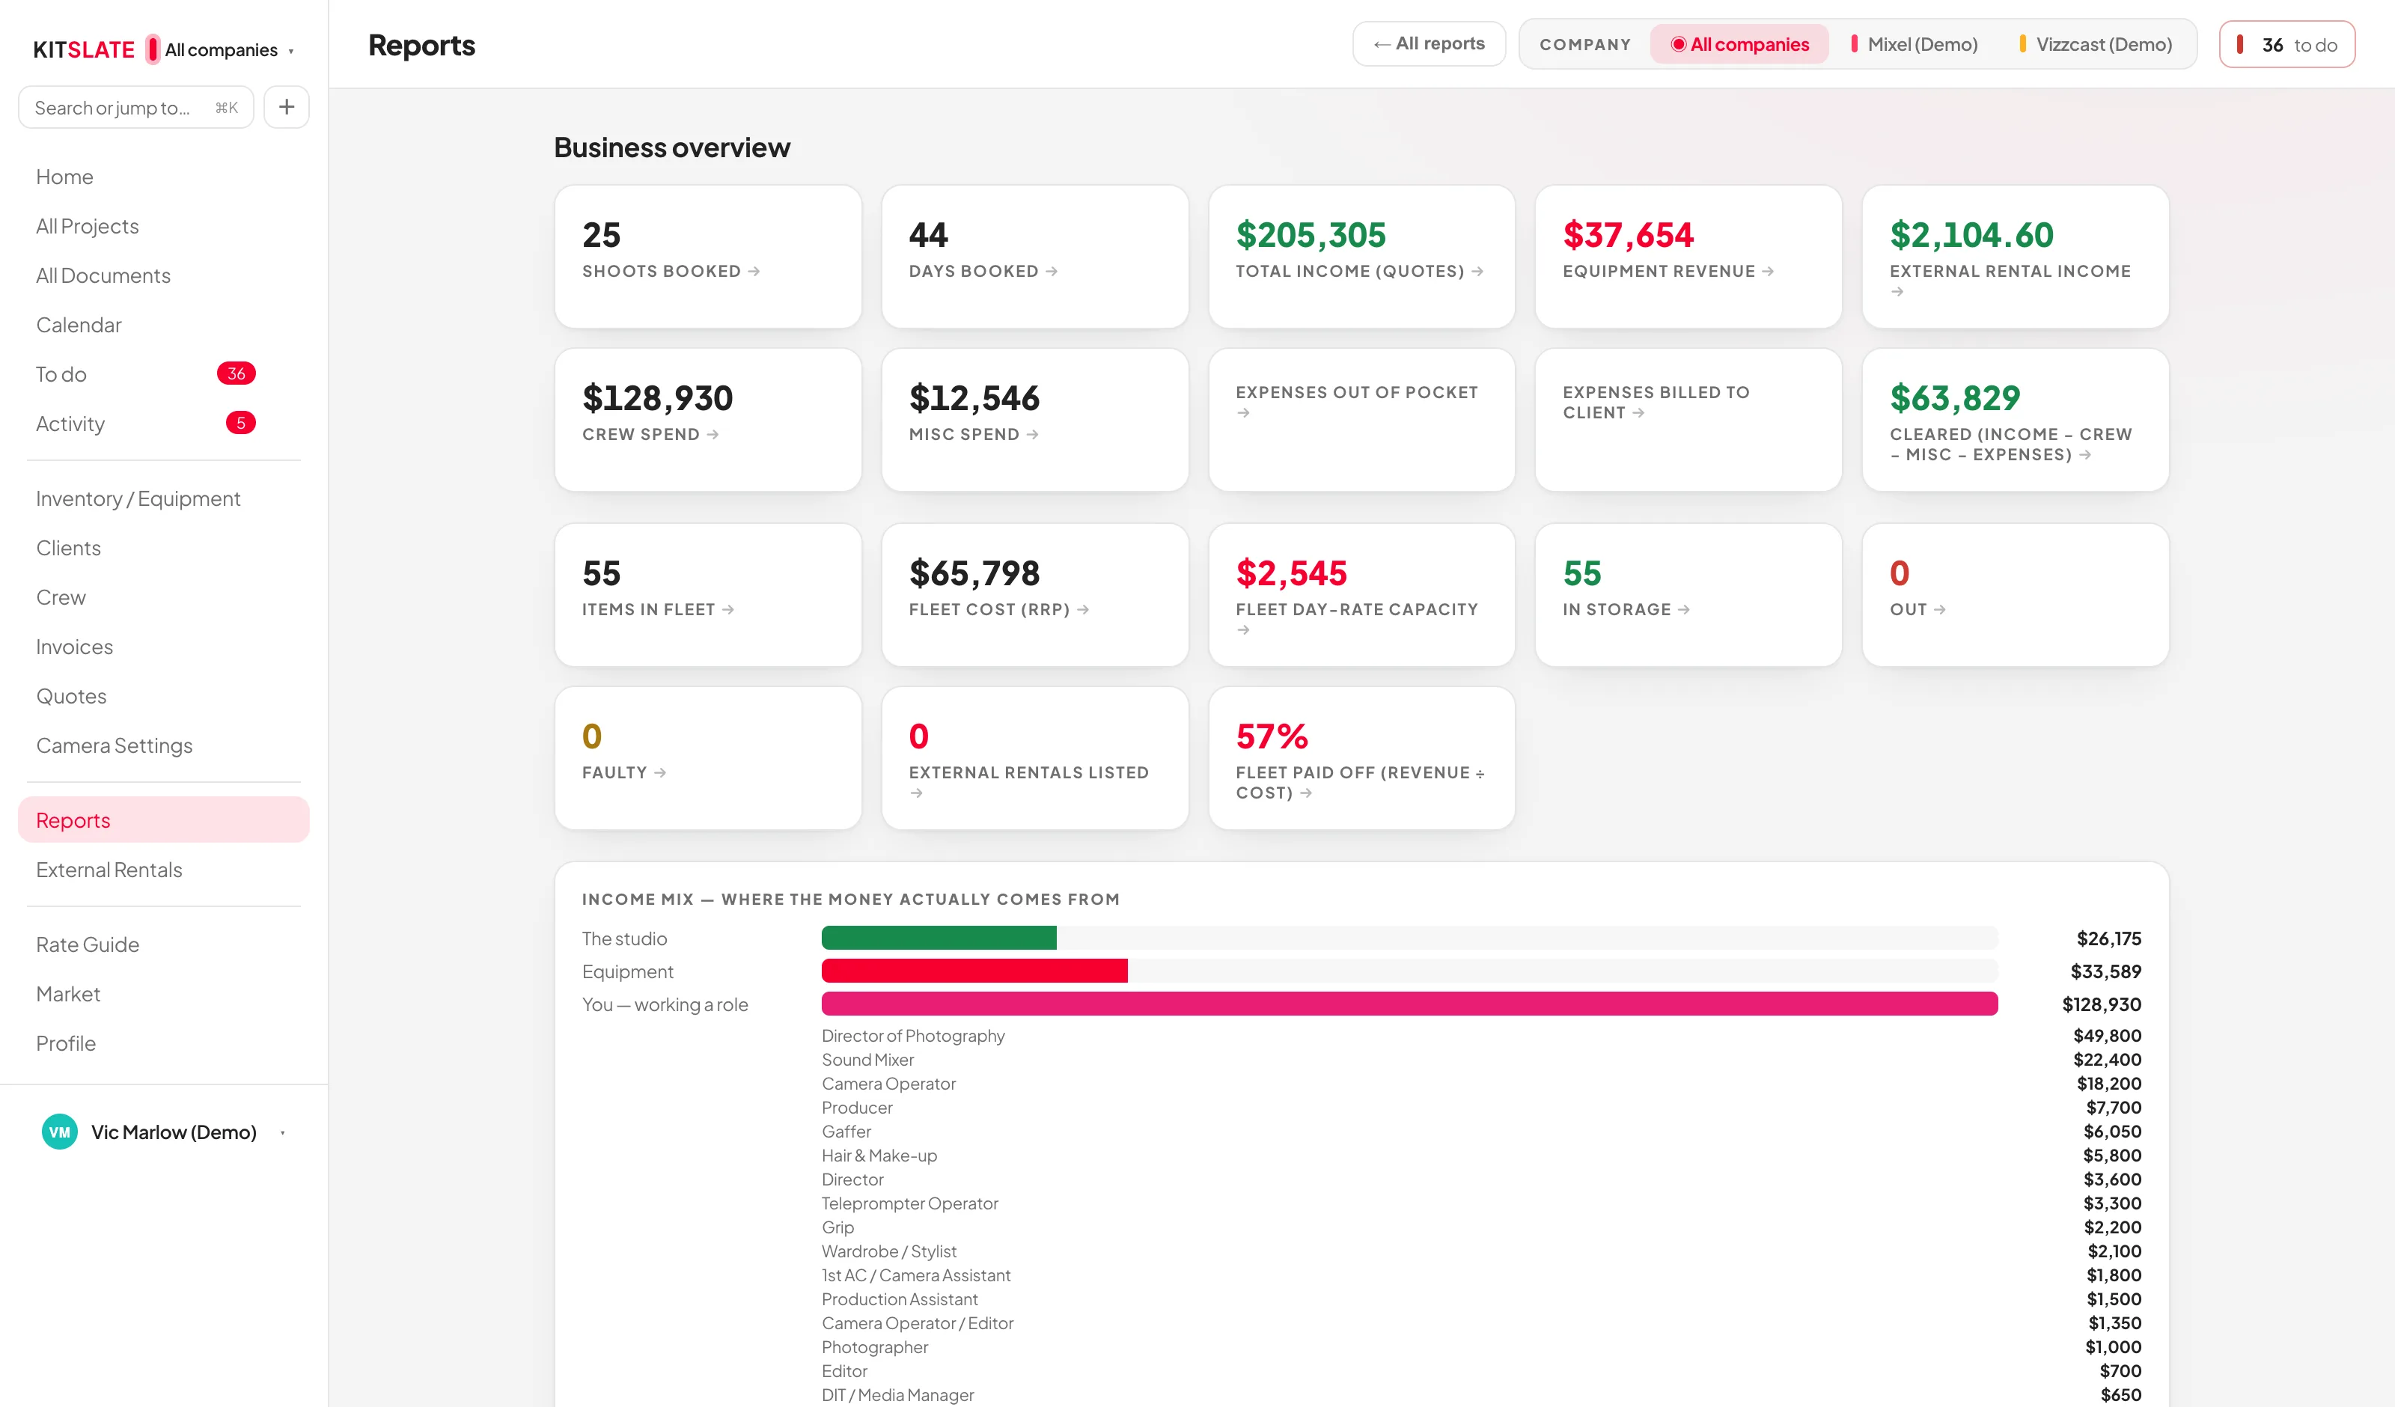Click the plus button beside search

(286, 108)
